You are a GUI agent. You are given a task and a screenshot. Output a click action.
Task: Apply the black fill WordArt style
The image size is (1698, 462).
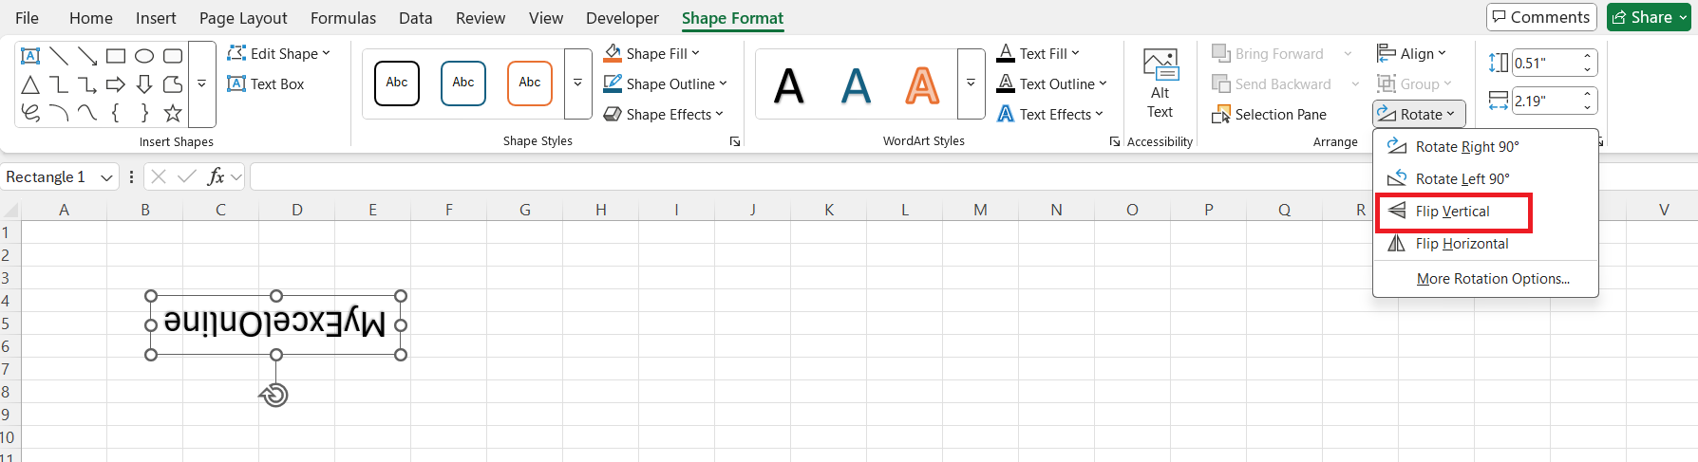point(789,85)
